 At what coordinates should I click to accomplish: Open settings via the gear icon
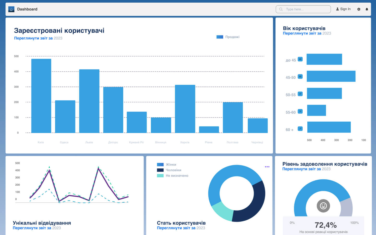click(359, 9)
